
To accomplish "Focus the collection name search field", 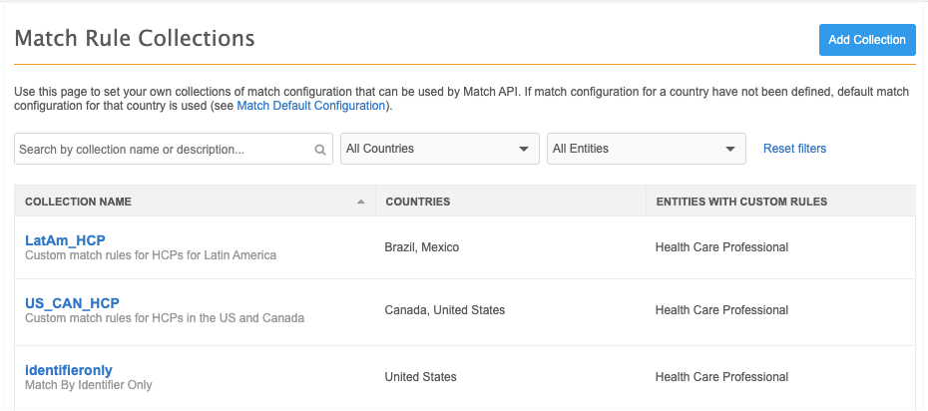I will pos(165,149).
